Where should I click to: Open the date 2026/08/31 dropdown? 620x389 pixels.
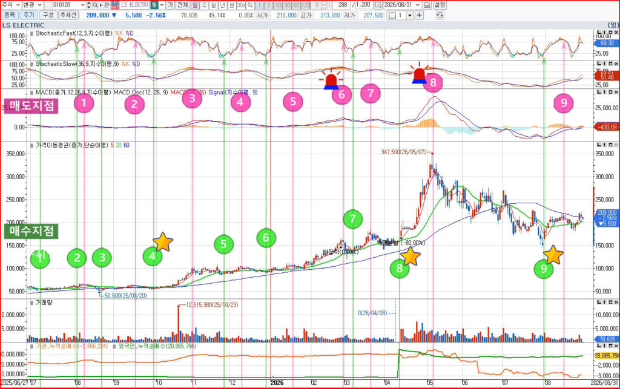click(x=418, y=5)
